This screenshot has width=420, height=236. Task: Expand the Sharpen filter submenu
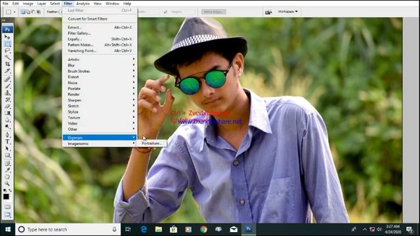point(100,100)
